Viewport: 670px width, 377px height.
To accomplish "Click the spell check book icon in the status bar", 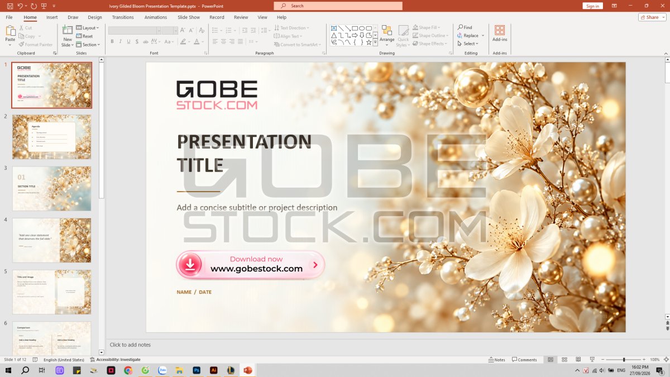I will (x=35, y=360).
